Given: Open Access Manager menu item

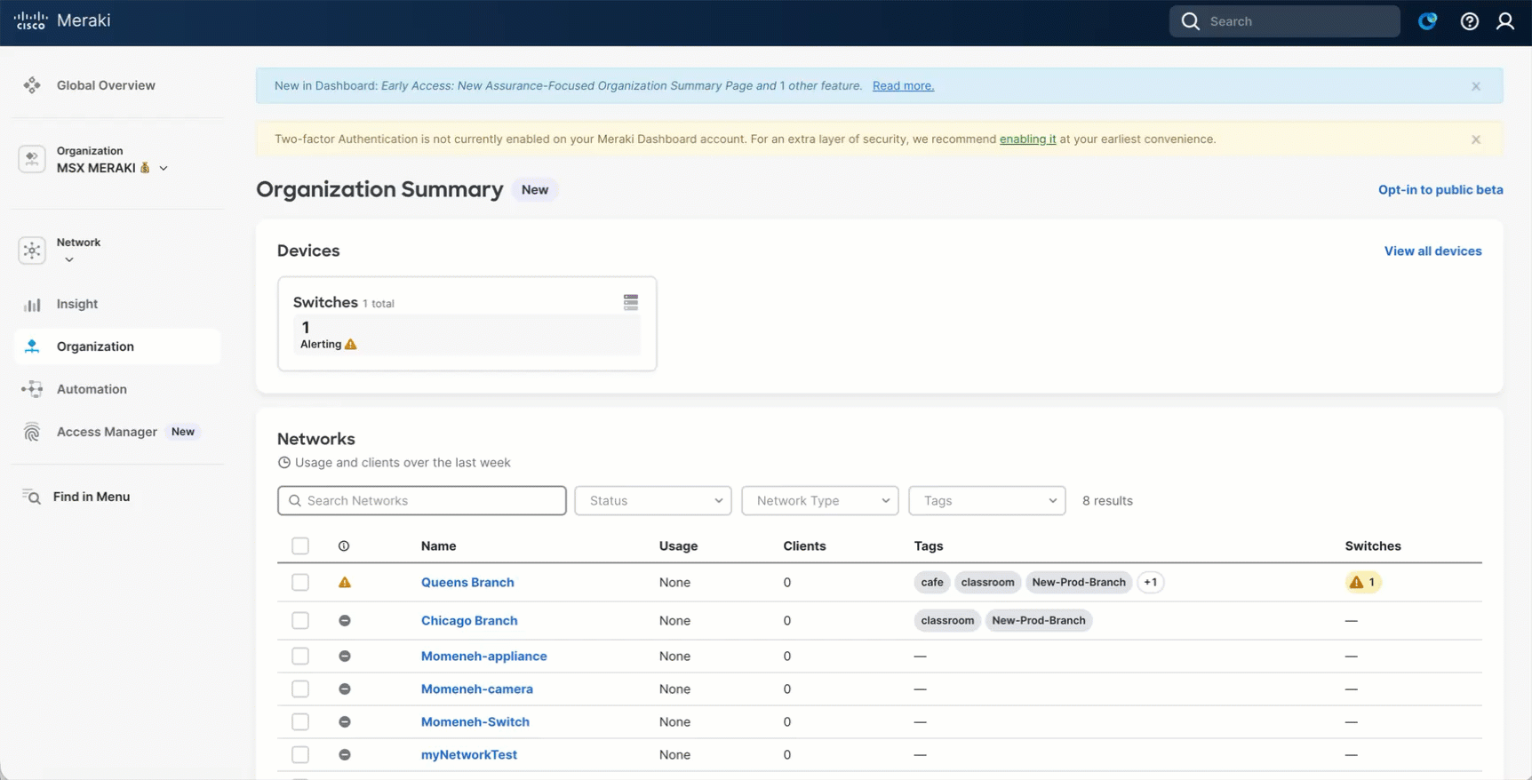Looking at the screenshot, I should point(107,432).
